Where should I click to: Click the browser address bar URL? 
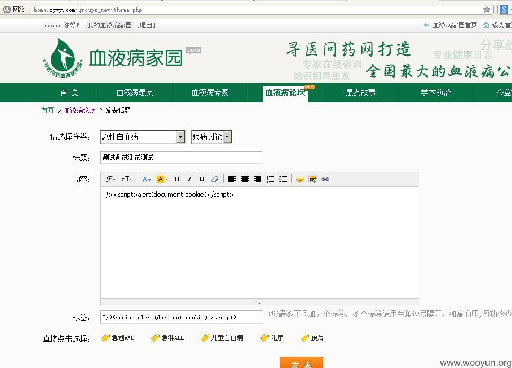(x=88, y=10)
